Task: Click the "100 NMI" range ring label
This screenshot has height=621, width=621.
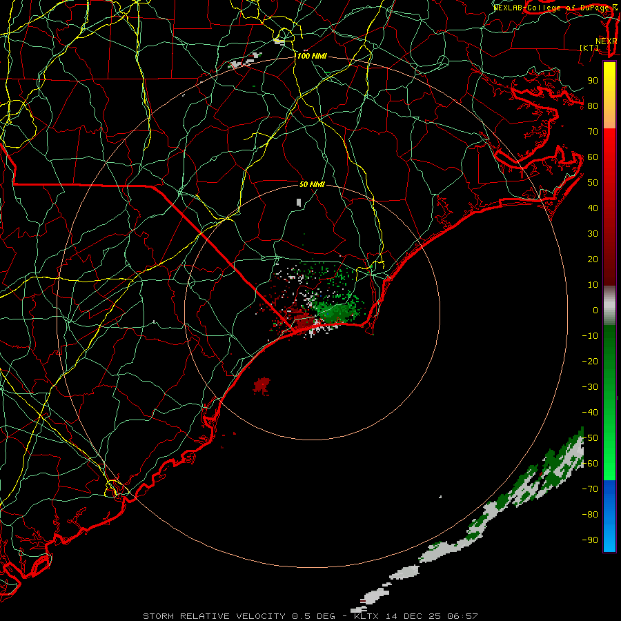Action: pos(312,57)
